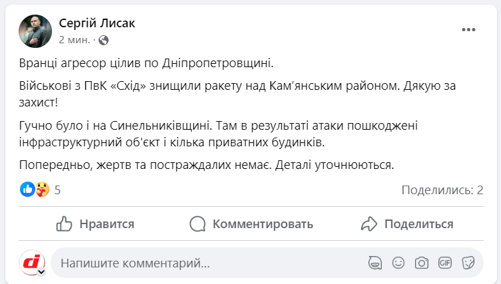Open the emoji picker in comment box
This screenshot has height=284, width=501.
(x=398, y=263)
